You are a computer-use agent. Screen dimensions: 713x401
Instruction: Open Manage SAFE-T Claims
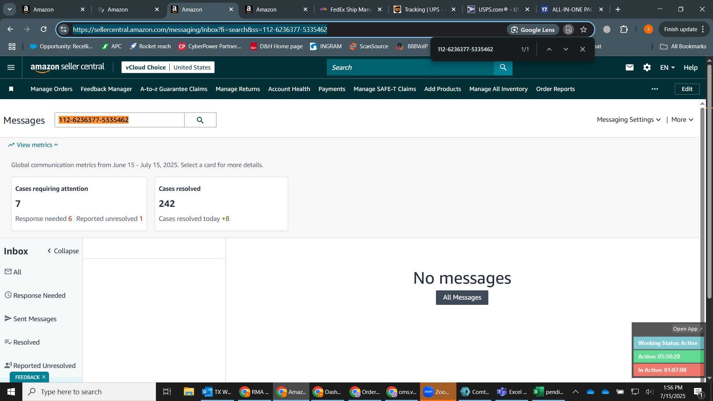(x=385, y=89)
